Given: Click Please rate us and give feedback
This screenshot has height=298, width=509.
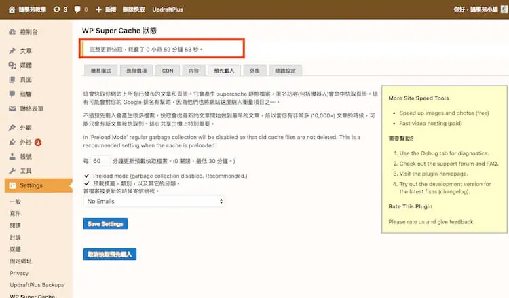Looking at the screenshot, I should pos(432,222).
